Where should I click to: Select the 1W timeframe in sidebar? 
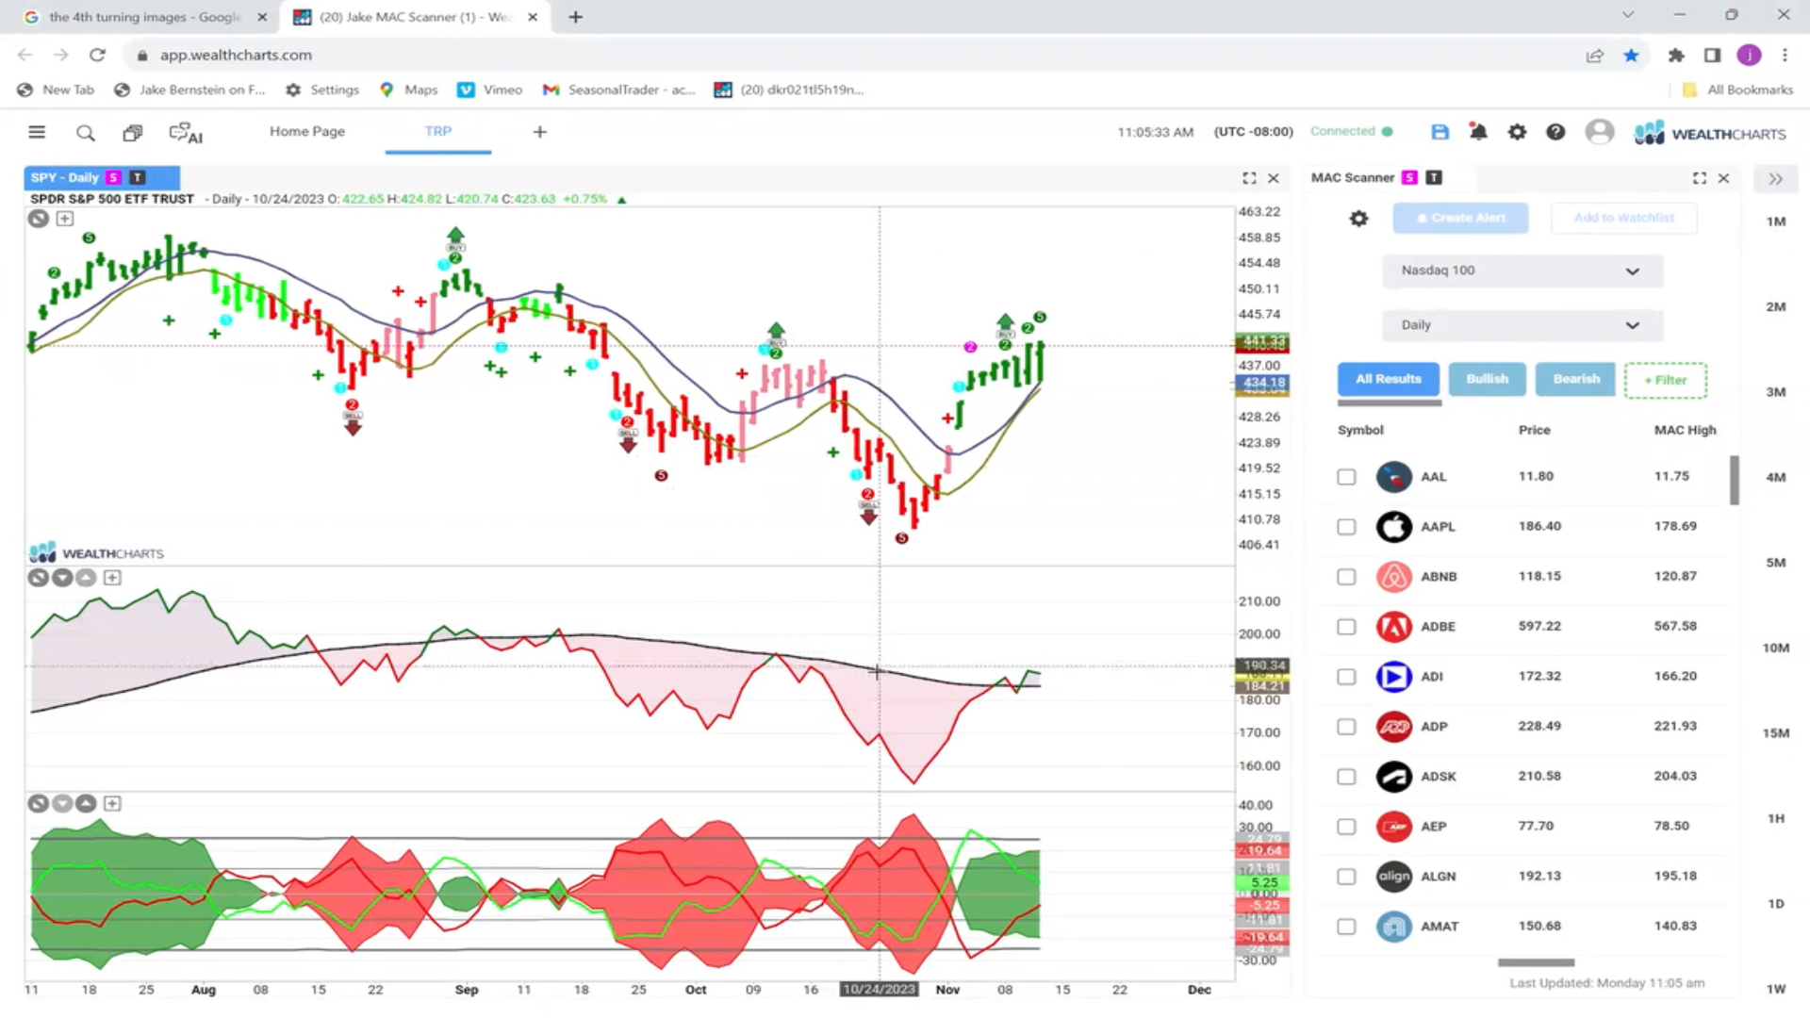click(1776, 990)
